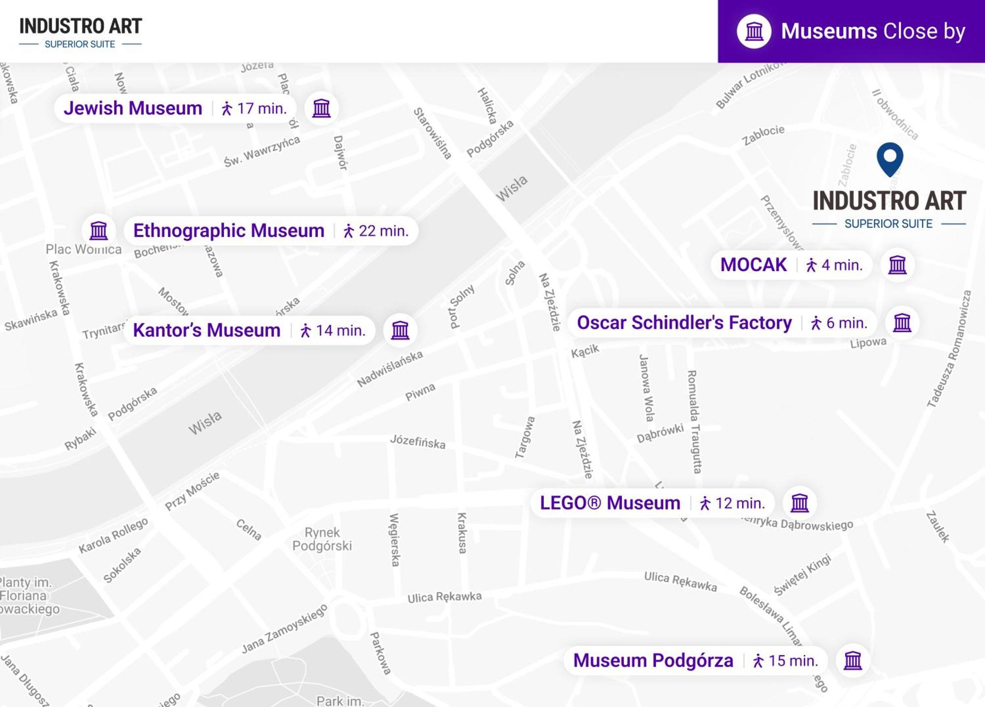
Task: Click the LEGO Museum building icon
Action: tap(800, 503)
